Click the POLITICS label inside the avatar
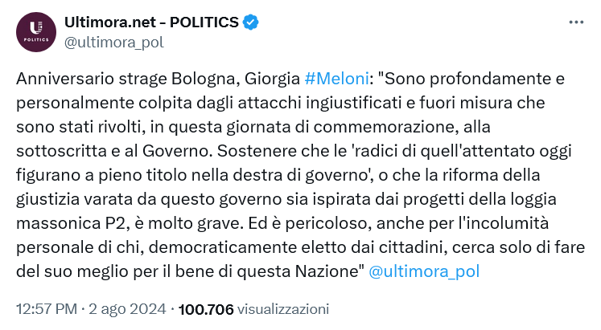 (36, 40)
